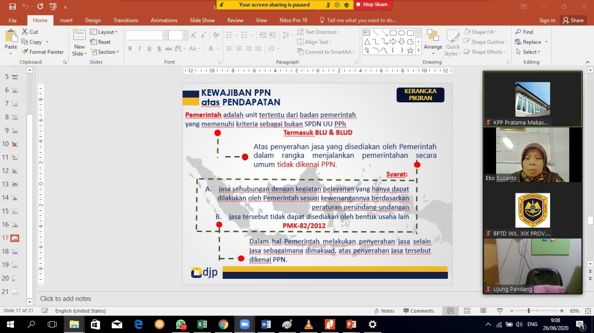Toggle the Notes pane in status bar

(x=384, y=311)
